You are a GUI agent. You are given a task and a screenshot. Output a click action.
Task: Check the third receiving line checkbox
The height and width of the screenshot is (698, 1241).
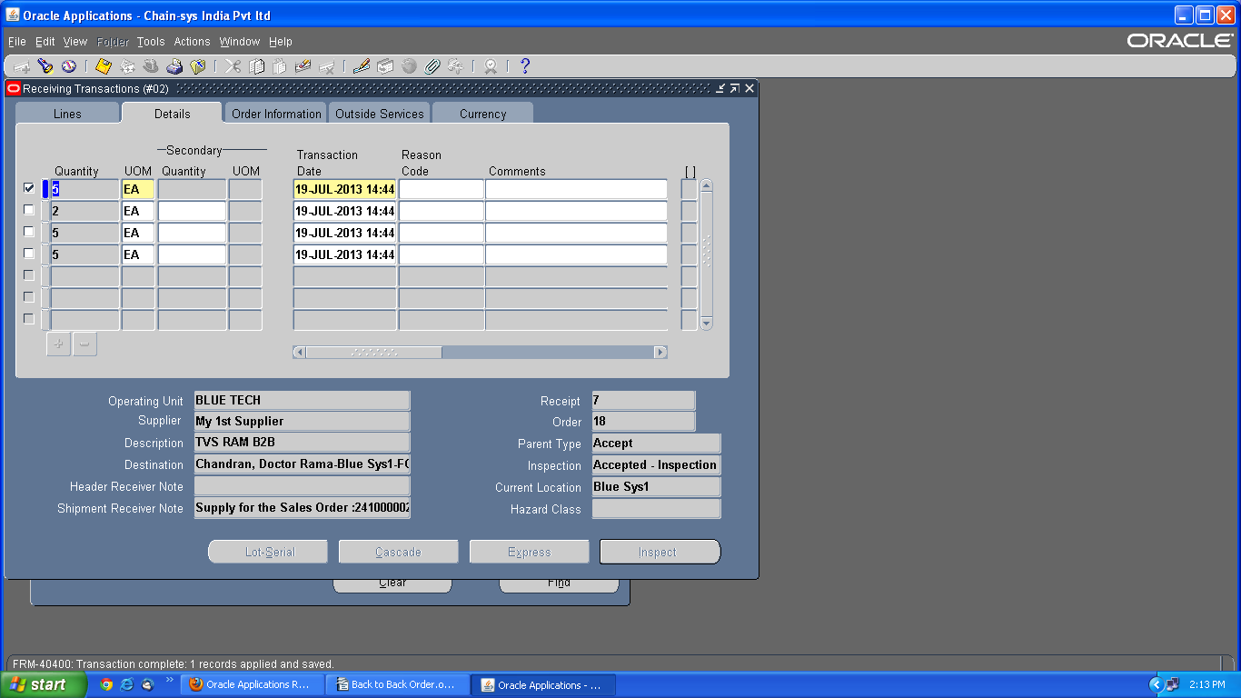point(29,232)
